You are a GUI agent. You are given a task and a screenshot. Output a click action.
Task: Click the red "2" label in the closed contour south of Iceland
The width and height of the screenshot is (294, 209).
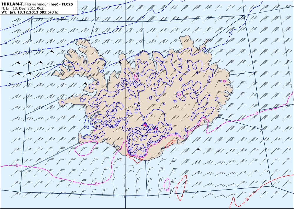pyautogui.click(x=176, y=188)
